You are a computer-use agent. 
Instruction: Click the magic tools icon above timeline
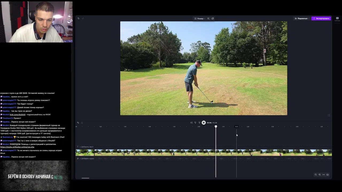point(78,123)
